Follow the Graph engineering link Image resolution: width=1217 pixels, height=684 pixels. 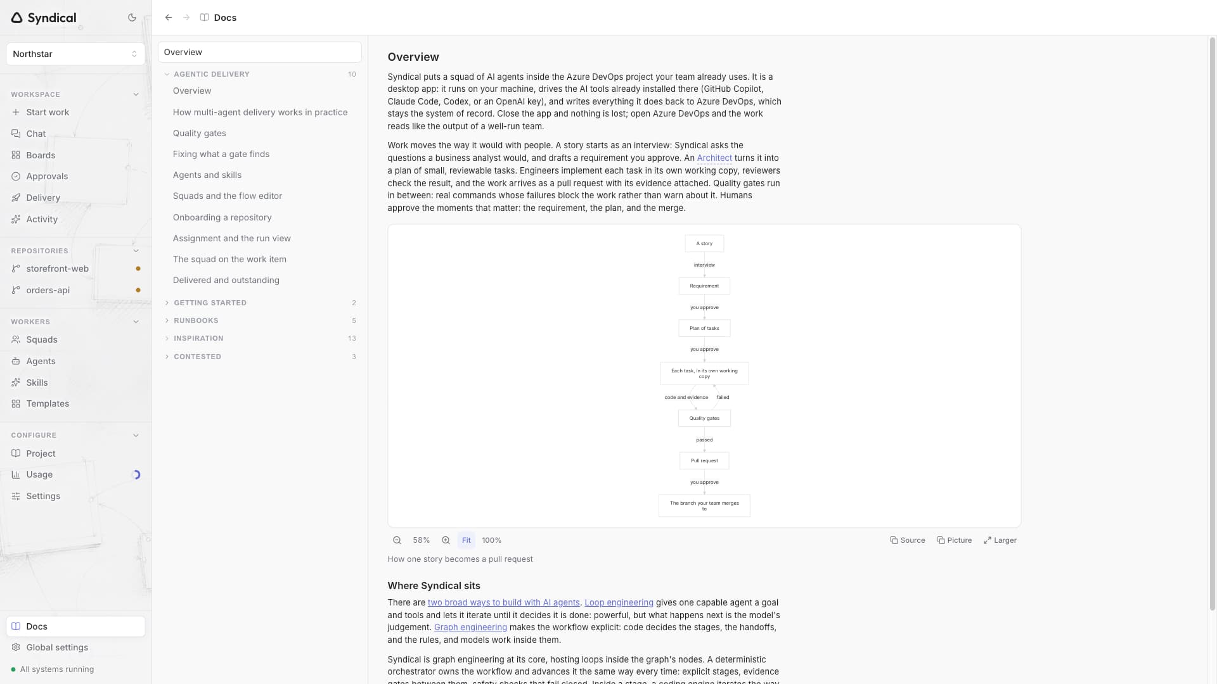(470, 627)
